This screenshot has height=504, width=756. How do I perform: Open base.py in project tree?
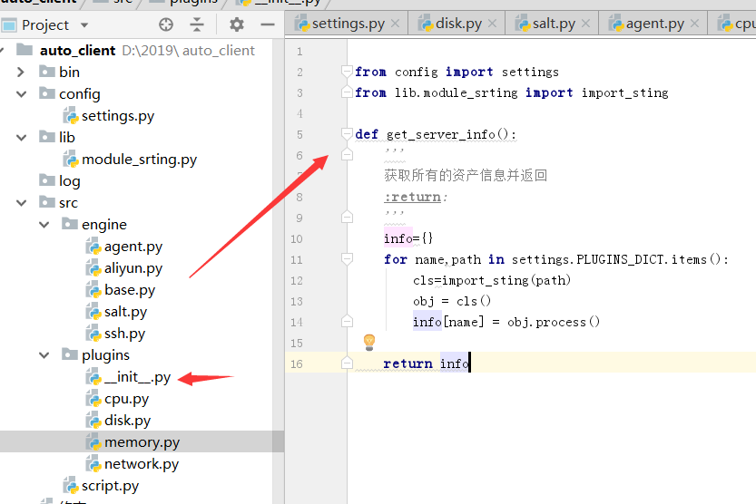click(130, 290)
